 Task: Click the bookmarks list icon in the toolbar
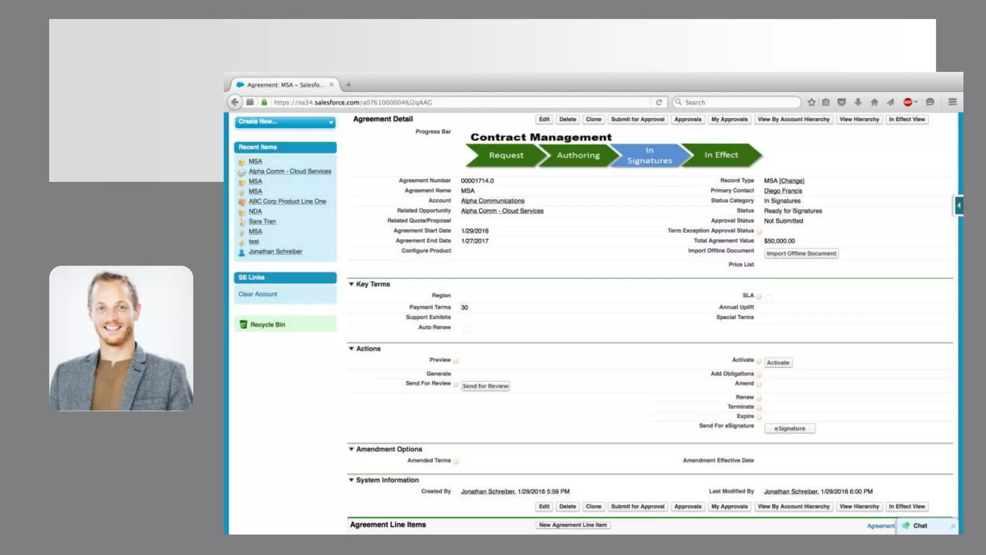pos(826,102)
